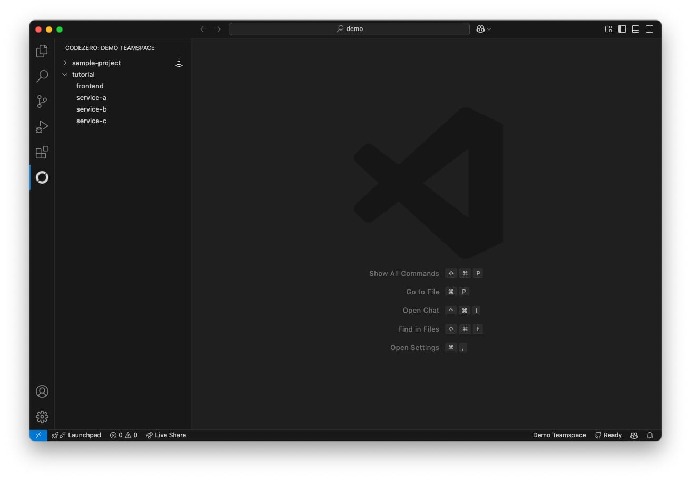Collapse the tutorial tree item

[65, 74]
